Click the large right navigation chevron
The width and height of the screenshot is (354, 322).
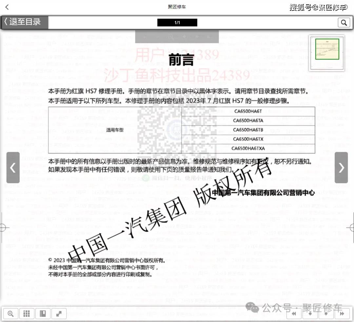click(341, 168)
